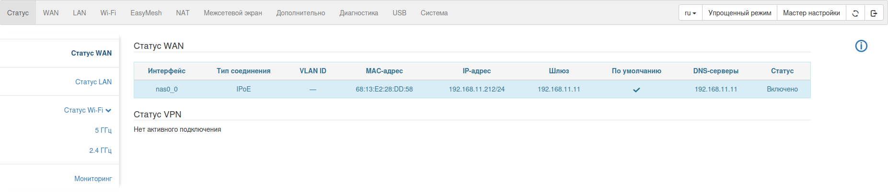Click the logout icon in the top bar
888x195 pixels.
[x=874, y=13]
